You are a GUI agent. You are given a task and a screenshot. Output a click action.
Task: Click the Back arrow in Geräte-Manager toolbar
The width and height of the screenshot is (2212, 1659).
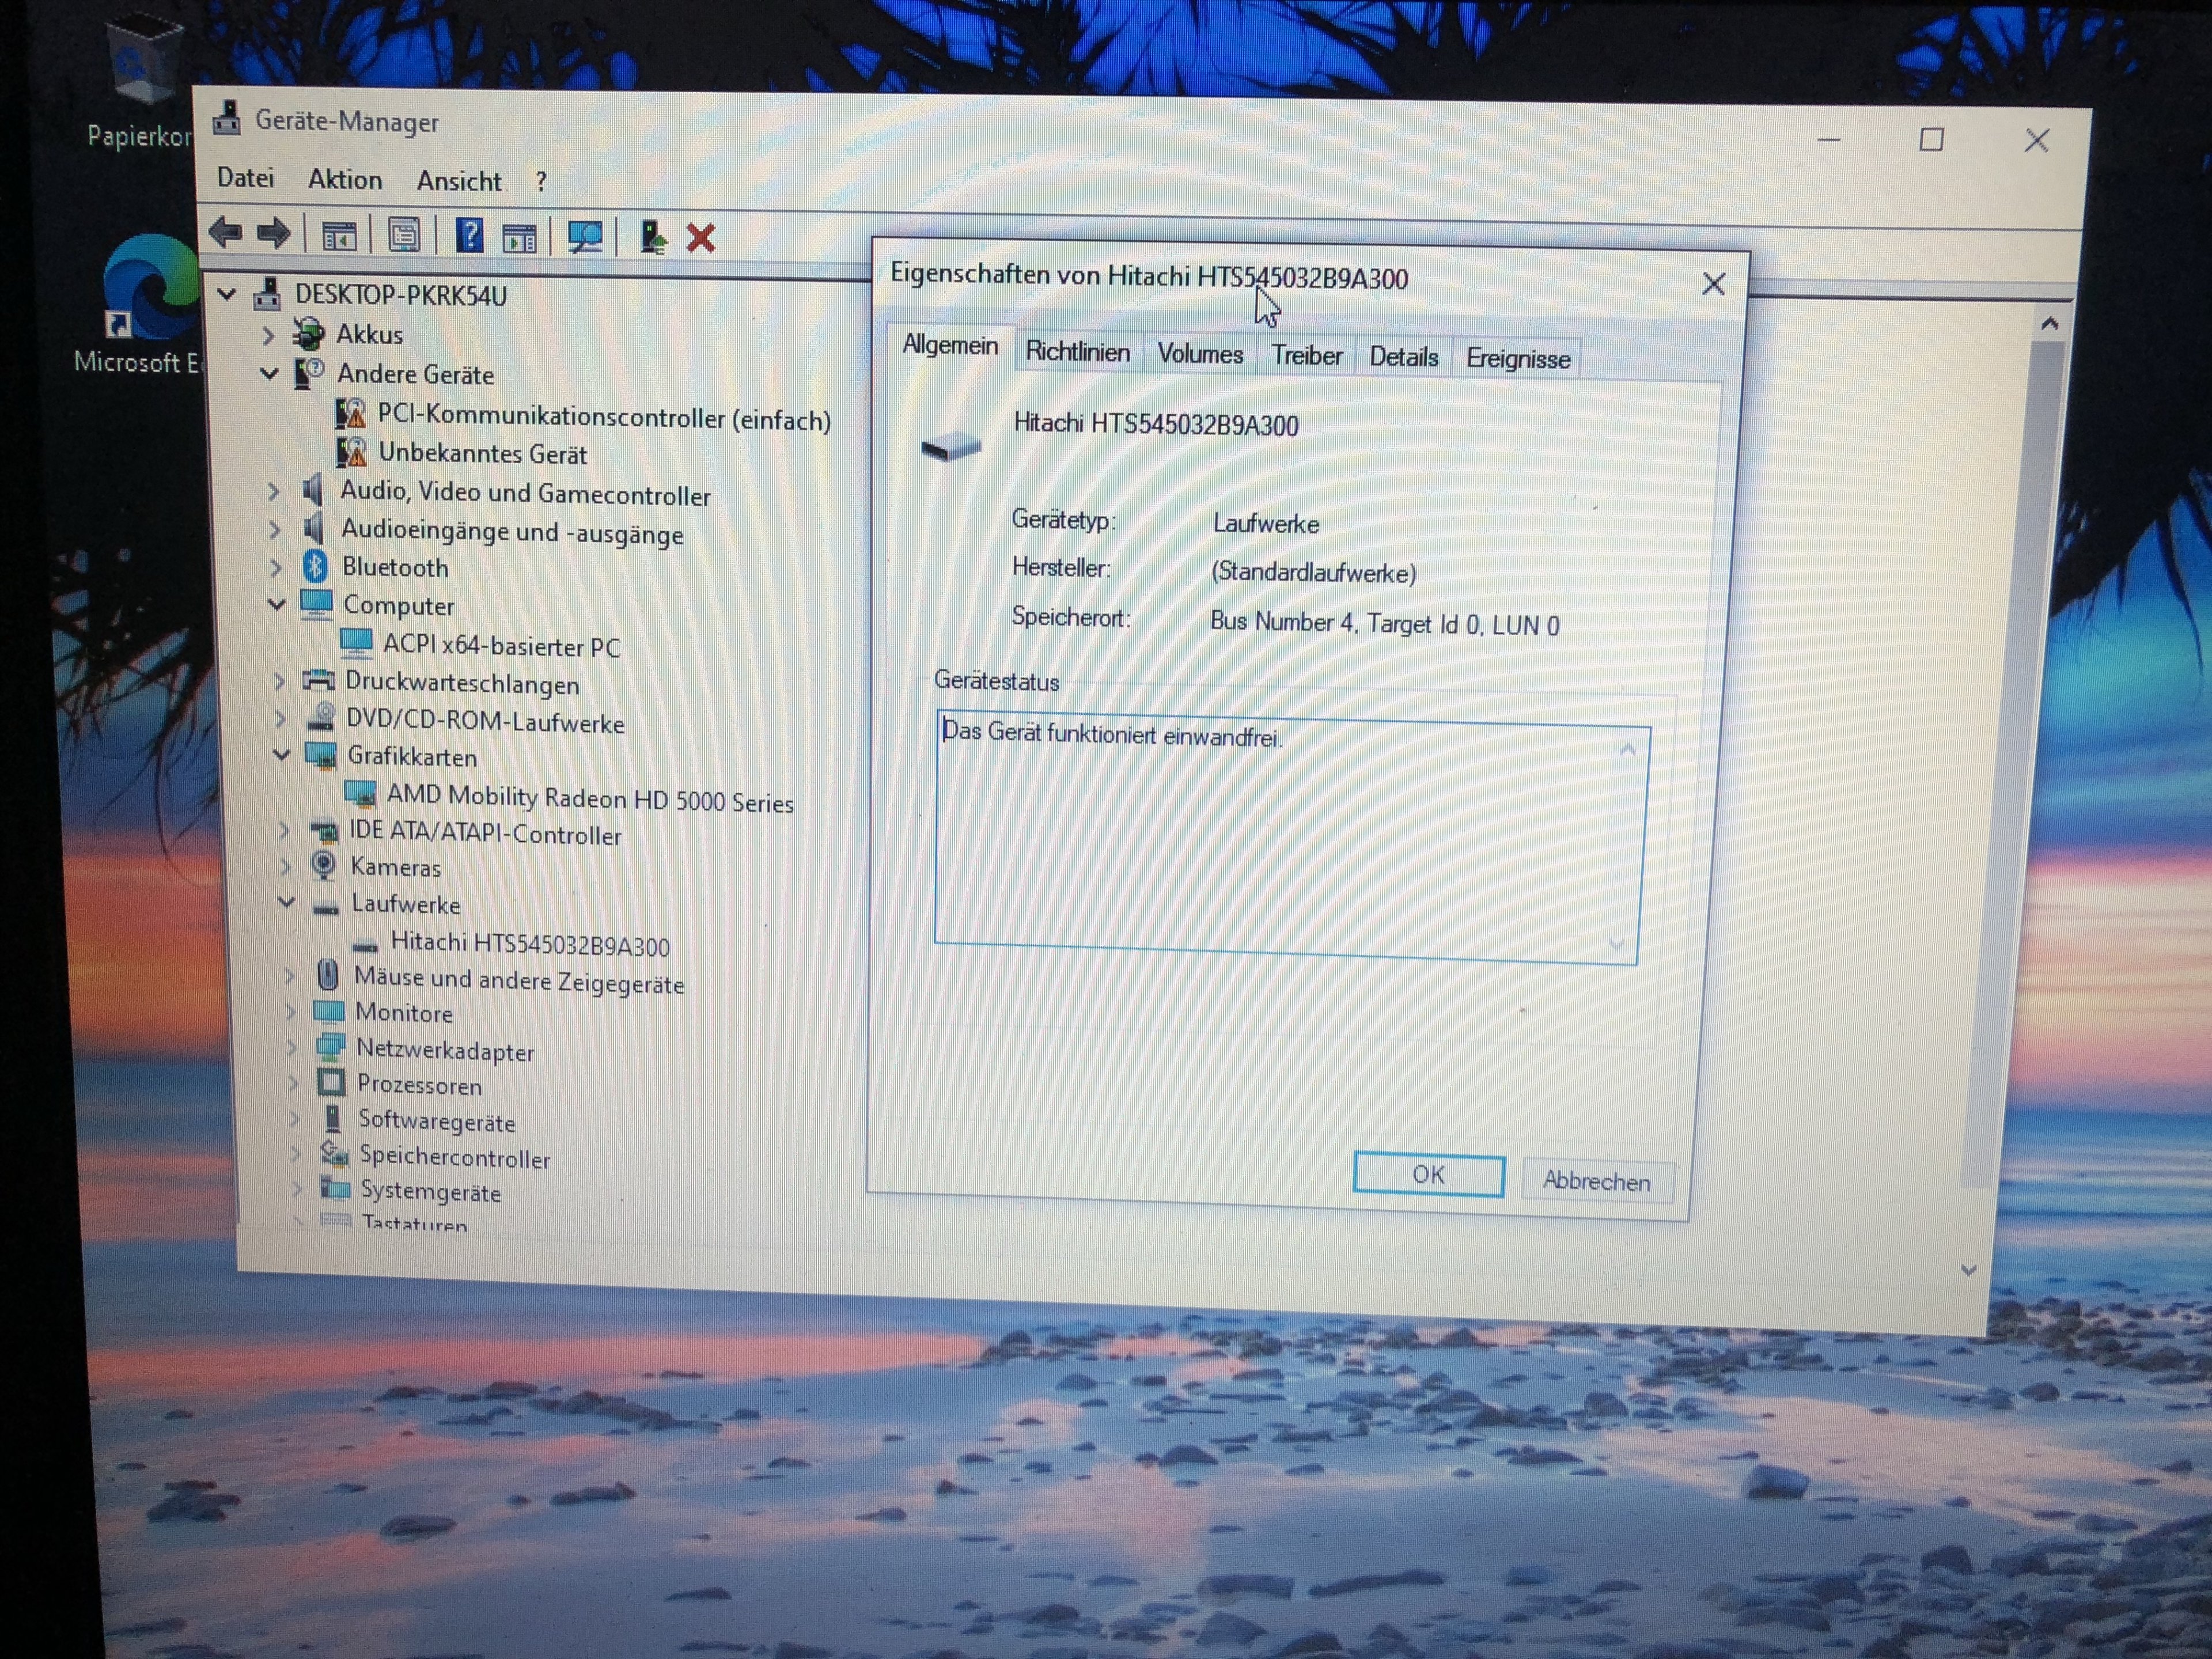point(226,233)
